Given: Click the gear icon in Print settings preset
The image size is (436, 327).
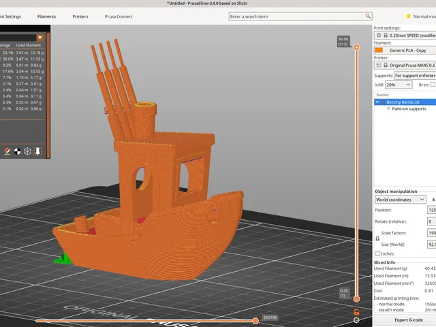Looking at the screenshot, I should tap(379, 35).
